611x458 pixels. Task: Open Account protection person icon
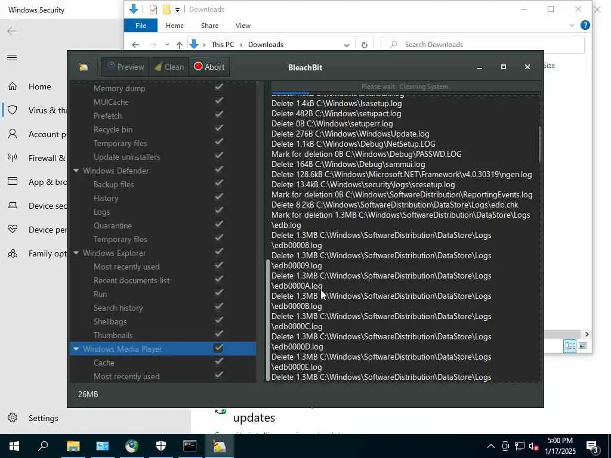click(x=13, y=134)
